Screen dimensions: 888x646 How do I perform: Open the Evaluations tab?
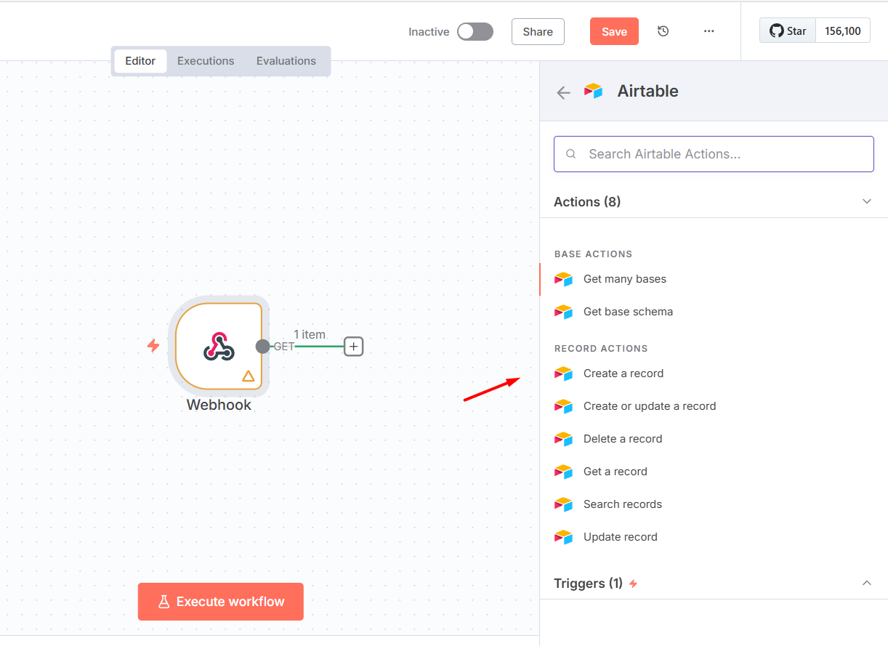tap(286, 61)
